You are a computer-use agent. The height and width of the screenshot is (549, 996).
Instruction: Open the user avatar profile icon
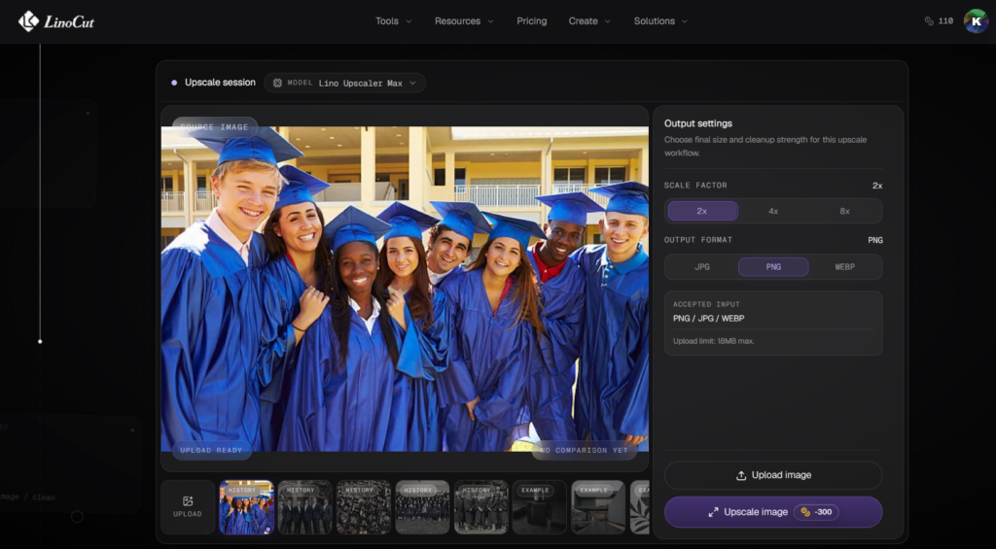tap(976, 21)
